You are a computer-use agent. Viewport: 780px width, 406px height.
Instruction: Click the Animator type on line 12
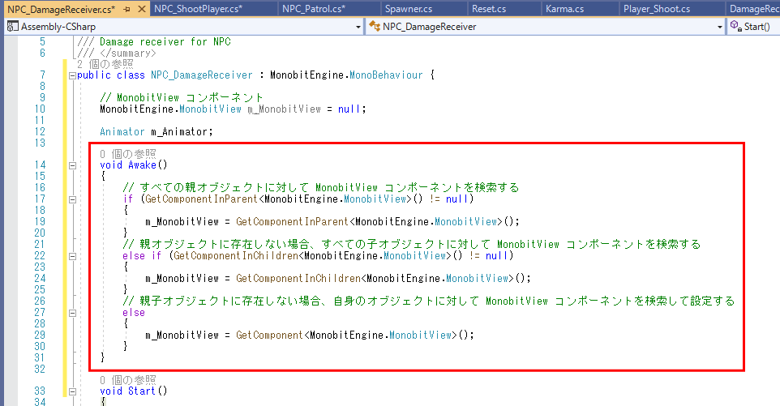122,132
